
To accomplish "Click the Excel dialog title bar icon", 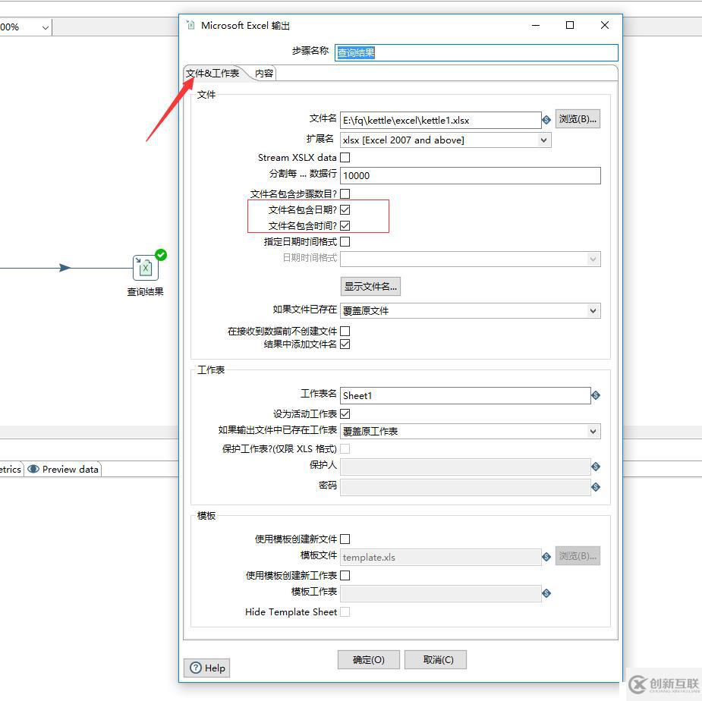I will pos(190,25).
